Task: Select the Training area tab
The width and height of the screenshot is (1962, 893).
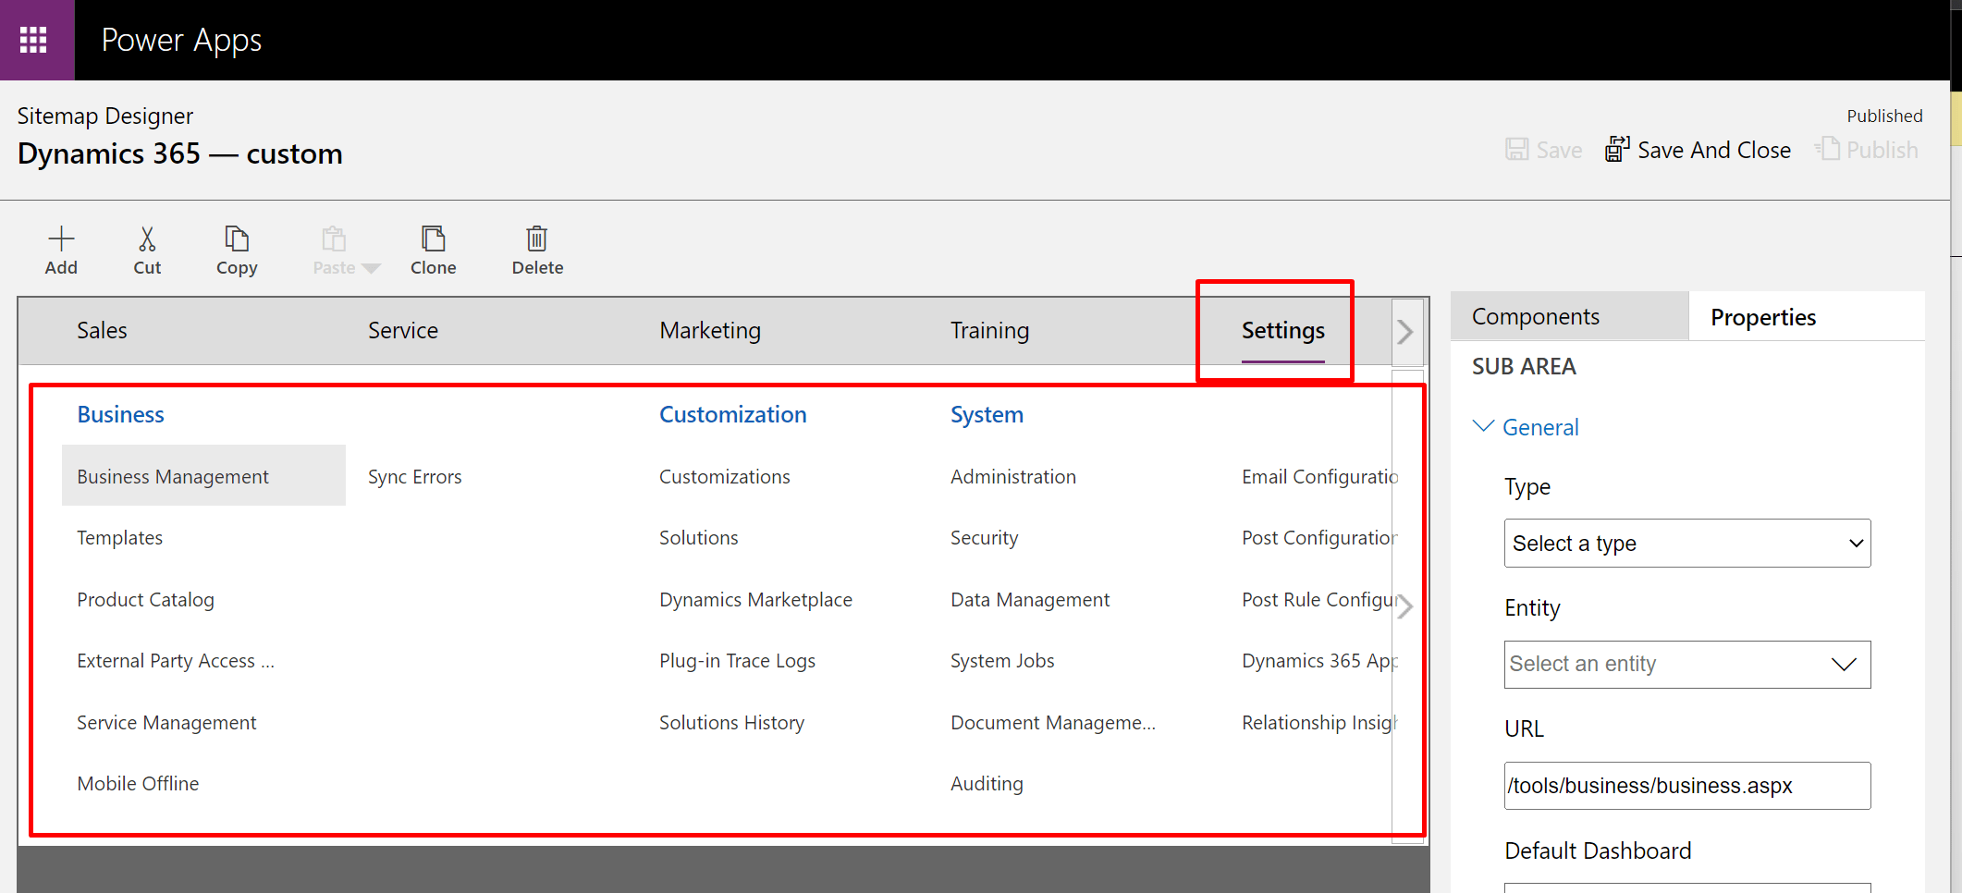Action: point(989,331)
